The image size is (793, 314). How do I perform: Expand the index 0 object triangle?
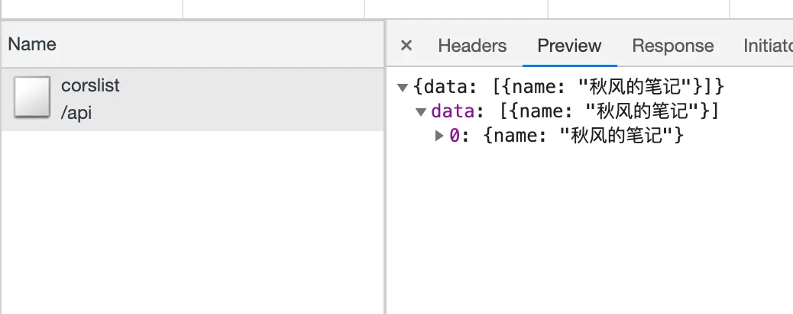(439, 136)
